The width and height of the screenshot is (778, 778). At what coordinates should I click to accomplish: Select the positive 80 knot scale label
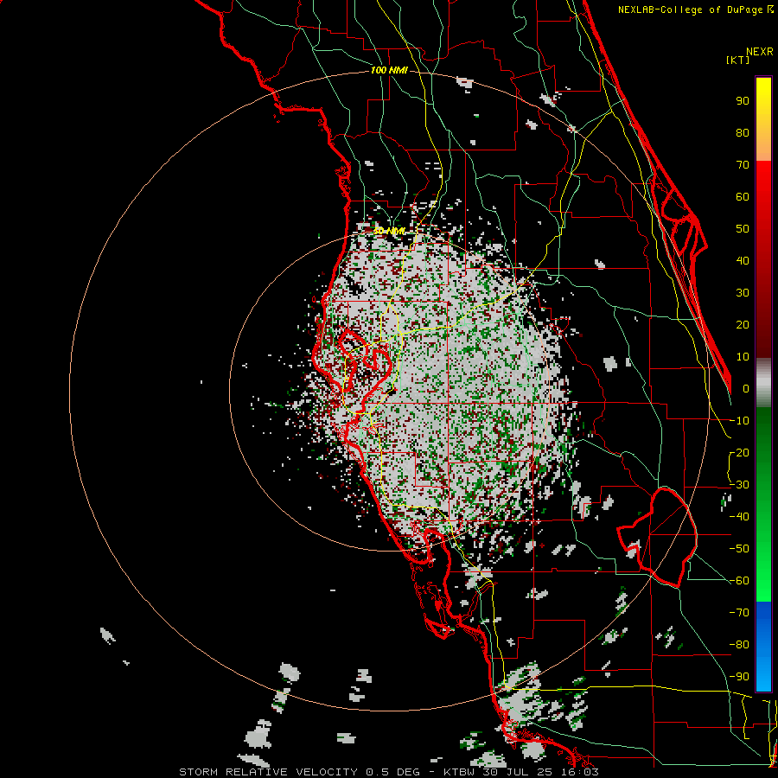click(x=743, y=133)
